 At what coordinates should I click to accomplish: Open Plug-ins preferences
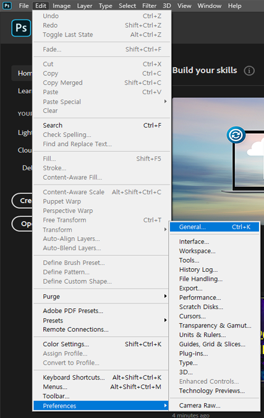pyautogui.click(x=215, y=354)
